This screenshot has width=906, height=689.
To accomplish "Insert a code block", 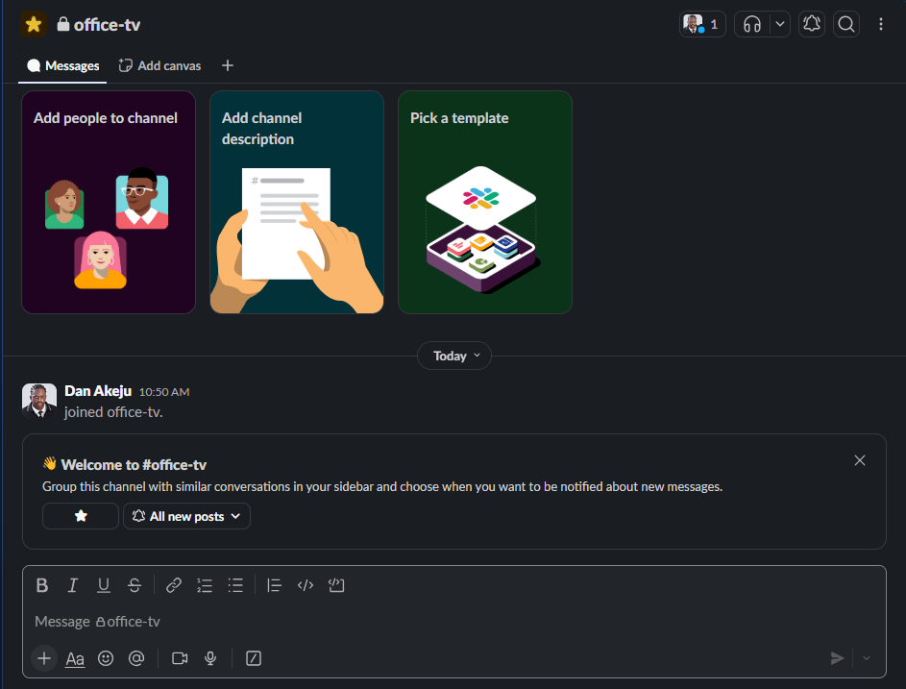I will click(336, 585).
